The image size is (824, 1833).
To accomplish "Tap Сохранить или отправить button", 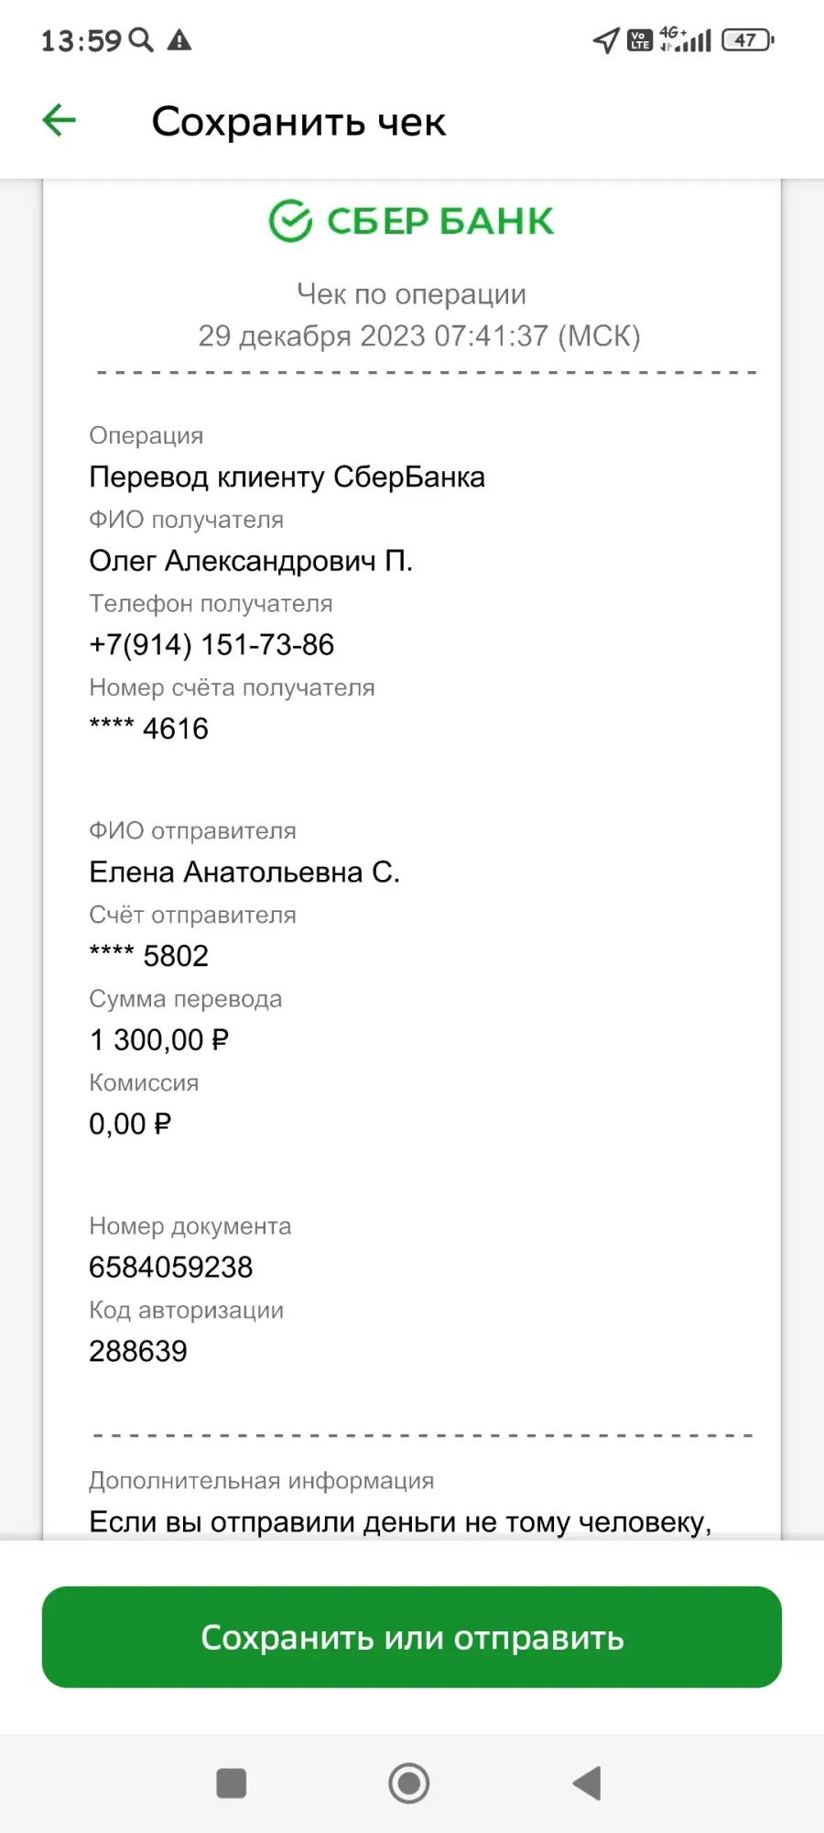I will coord(412,1637).
